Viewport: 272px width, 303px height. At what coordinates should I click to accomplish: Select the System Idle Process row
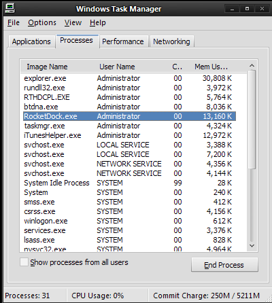click(x=130, y=183)
